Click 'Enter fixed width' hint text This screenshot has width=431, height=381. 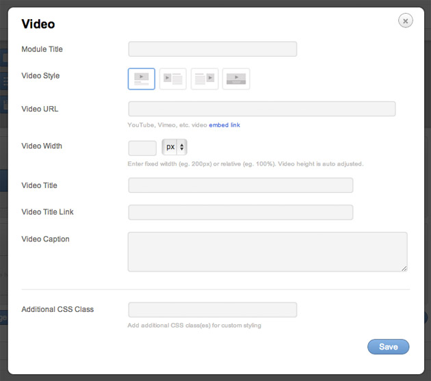[x=246, y=164]
